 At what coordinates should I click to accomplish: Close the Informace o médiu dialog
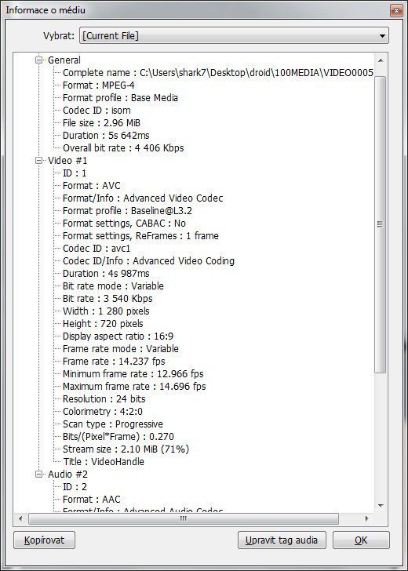tap(396, 10)
